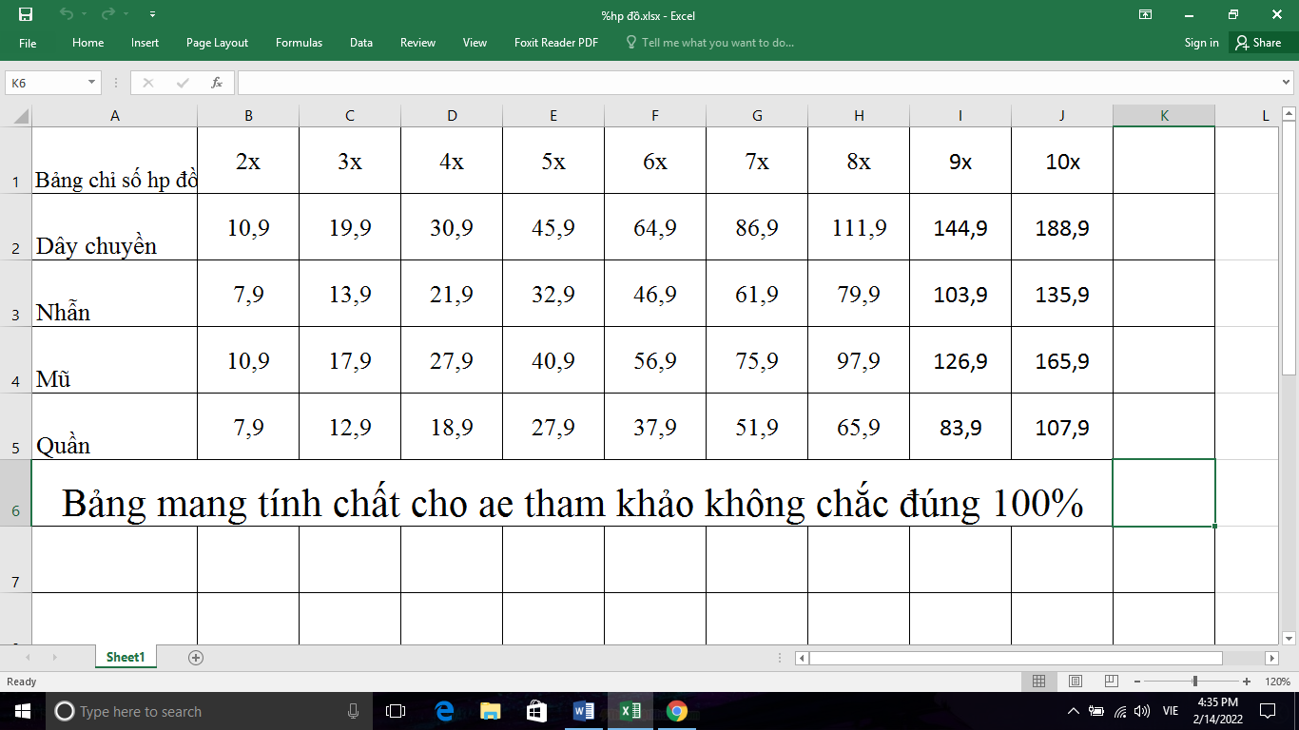1299x730 pixels.
Task: Click the Tell me search box
Action: [717, 43]
